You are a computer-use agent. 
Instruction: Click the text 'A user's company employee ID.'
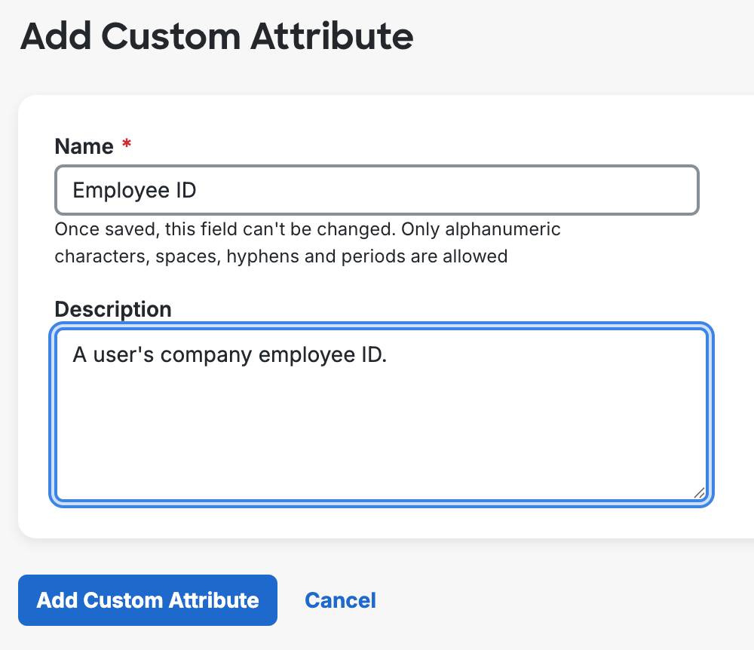(x=228, y=354)
